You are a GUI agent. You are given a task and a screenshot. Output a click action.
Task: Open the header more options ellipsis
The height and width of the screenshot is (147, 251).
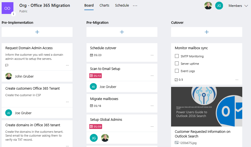135,5
